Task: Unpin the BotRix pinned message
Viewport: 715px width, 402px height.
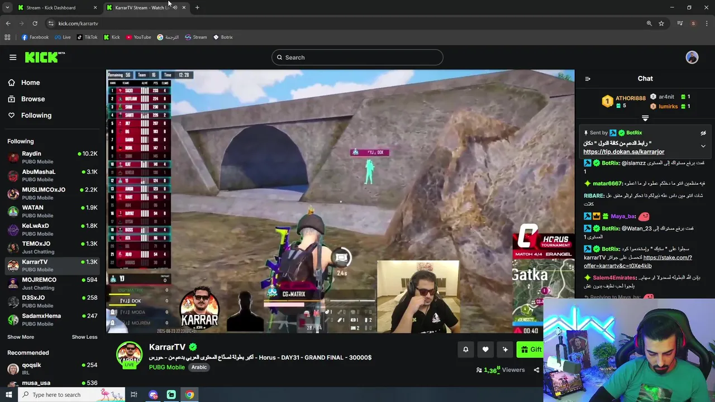Action: pos(703,133)
